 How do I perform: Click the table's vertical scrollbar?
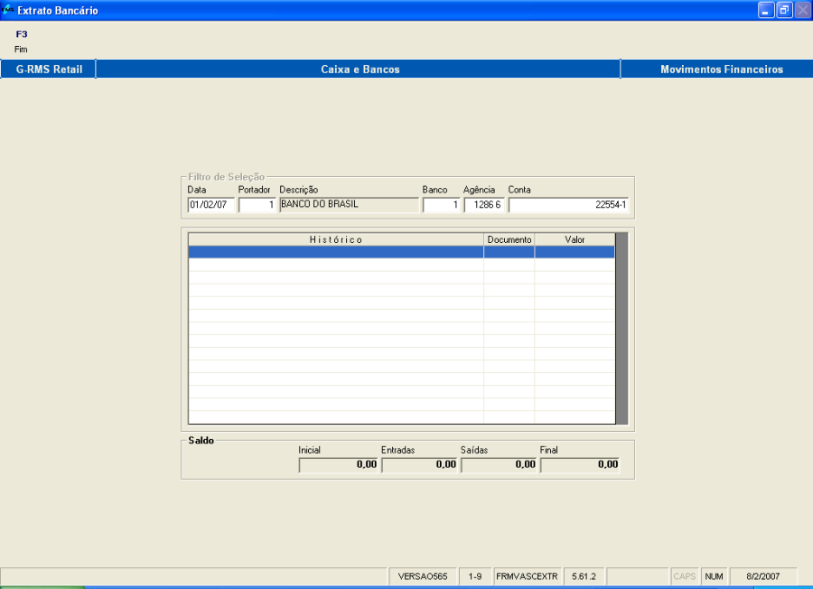[621, 330]
